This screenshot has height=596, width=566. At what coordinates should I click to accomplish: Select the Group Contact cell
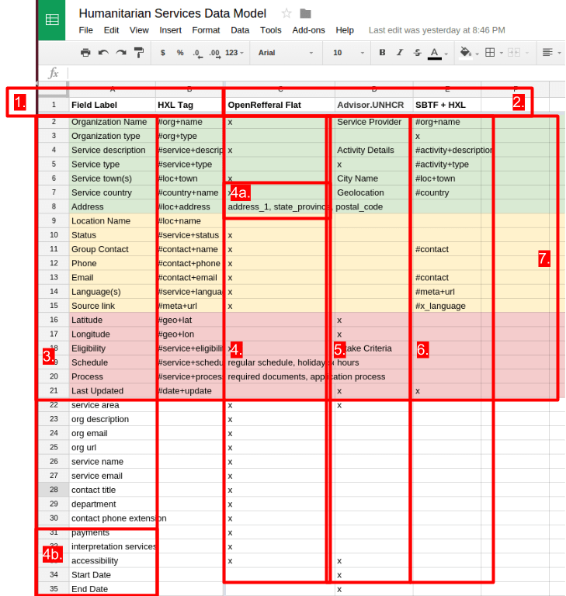[113, 249]
